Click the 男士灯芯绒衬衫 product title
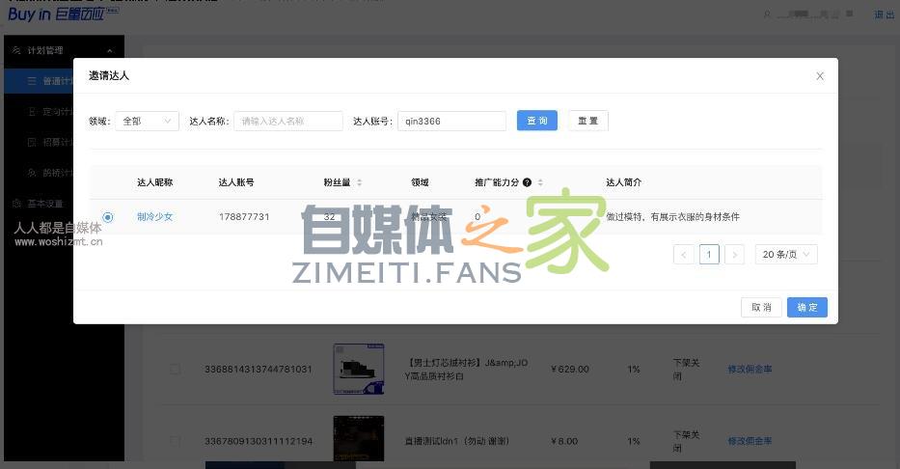This screenshot has height=469, width=900. [x=466, y=369]
